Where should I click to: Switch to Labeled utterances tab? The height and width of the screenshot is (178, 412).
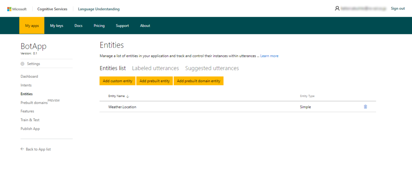coord(155,68)
